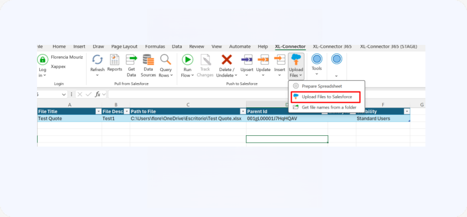Expand the Delete / Undelete dropdown chevron
The image size is (467, 217).
pyautogui.click(x=236, y=76)
